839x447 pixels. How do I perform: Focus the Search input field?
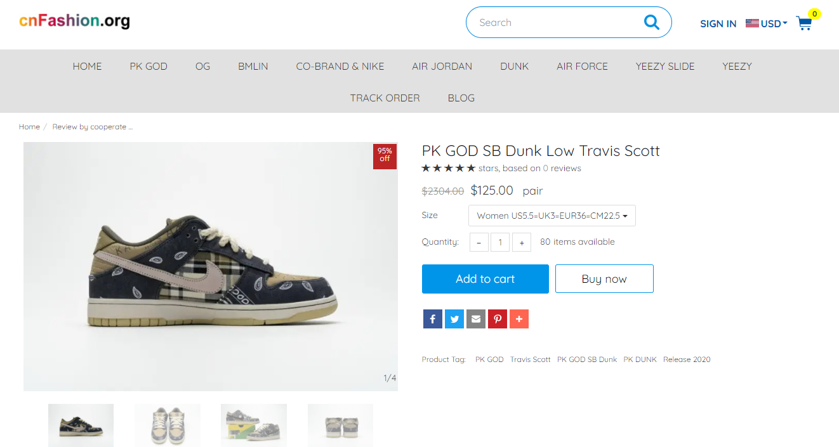pyautogui.click(x=555, y=22)
